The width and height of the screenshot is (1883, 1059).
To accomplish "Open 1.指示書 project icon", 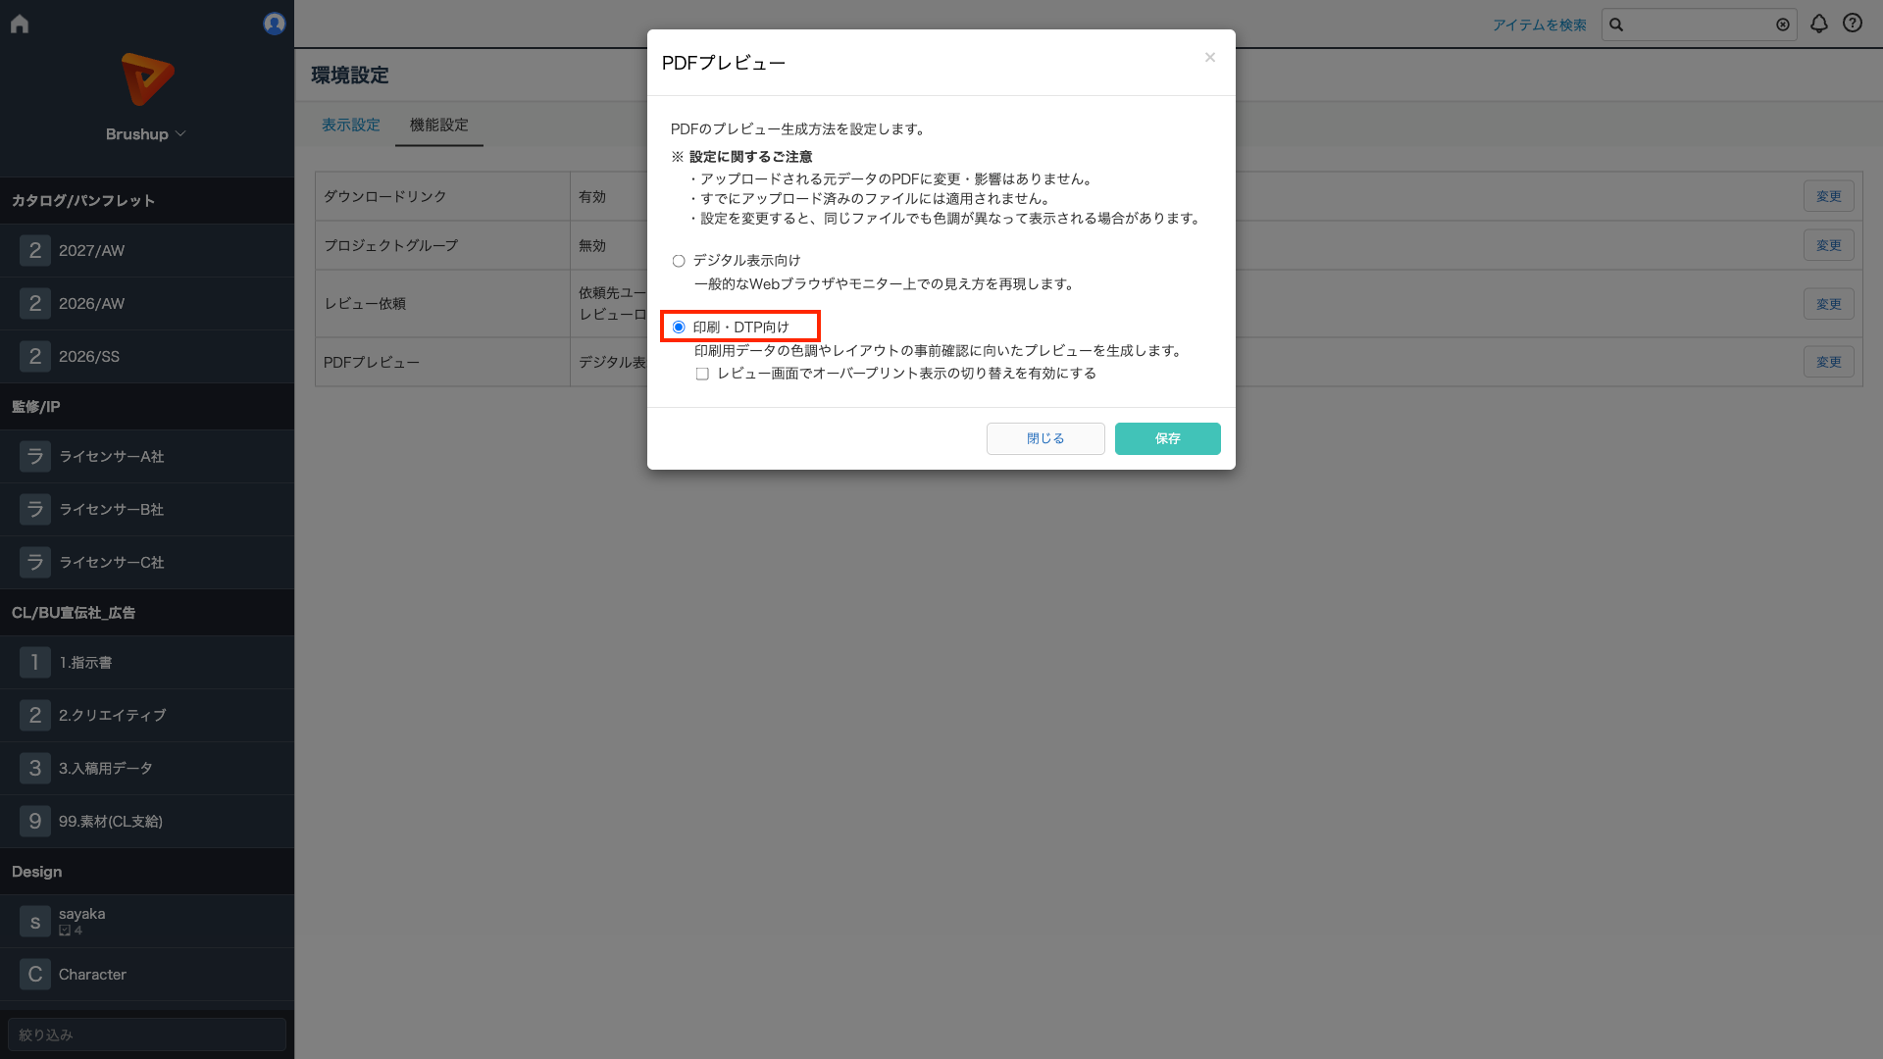I will pyautogui.click(x=35, y=662).
